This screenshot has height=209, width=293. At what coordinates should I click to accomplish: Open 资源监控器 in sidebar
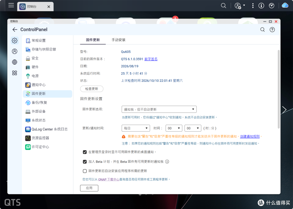(47, 138)
